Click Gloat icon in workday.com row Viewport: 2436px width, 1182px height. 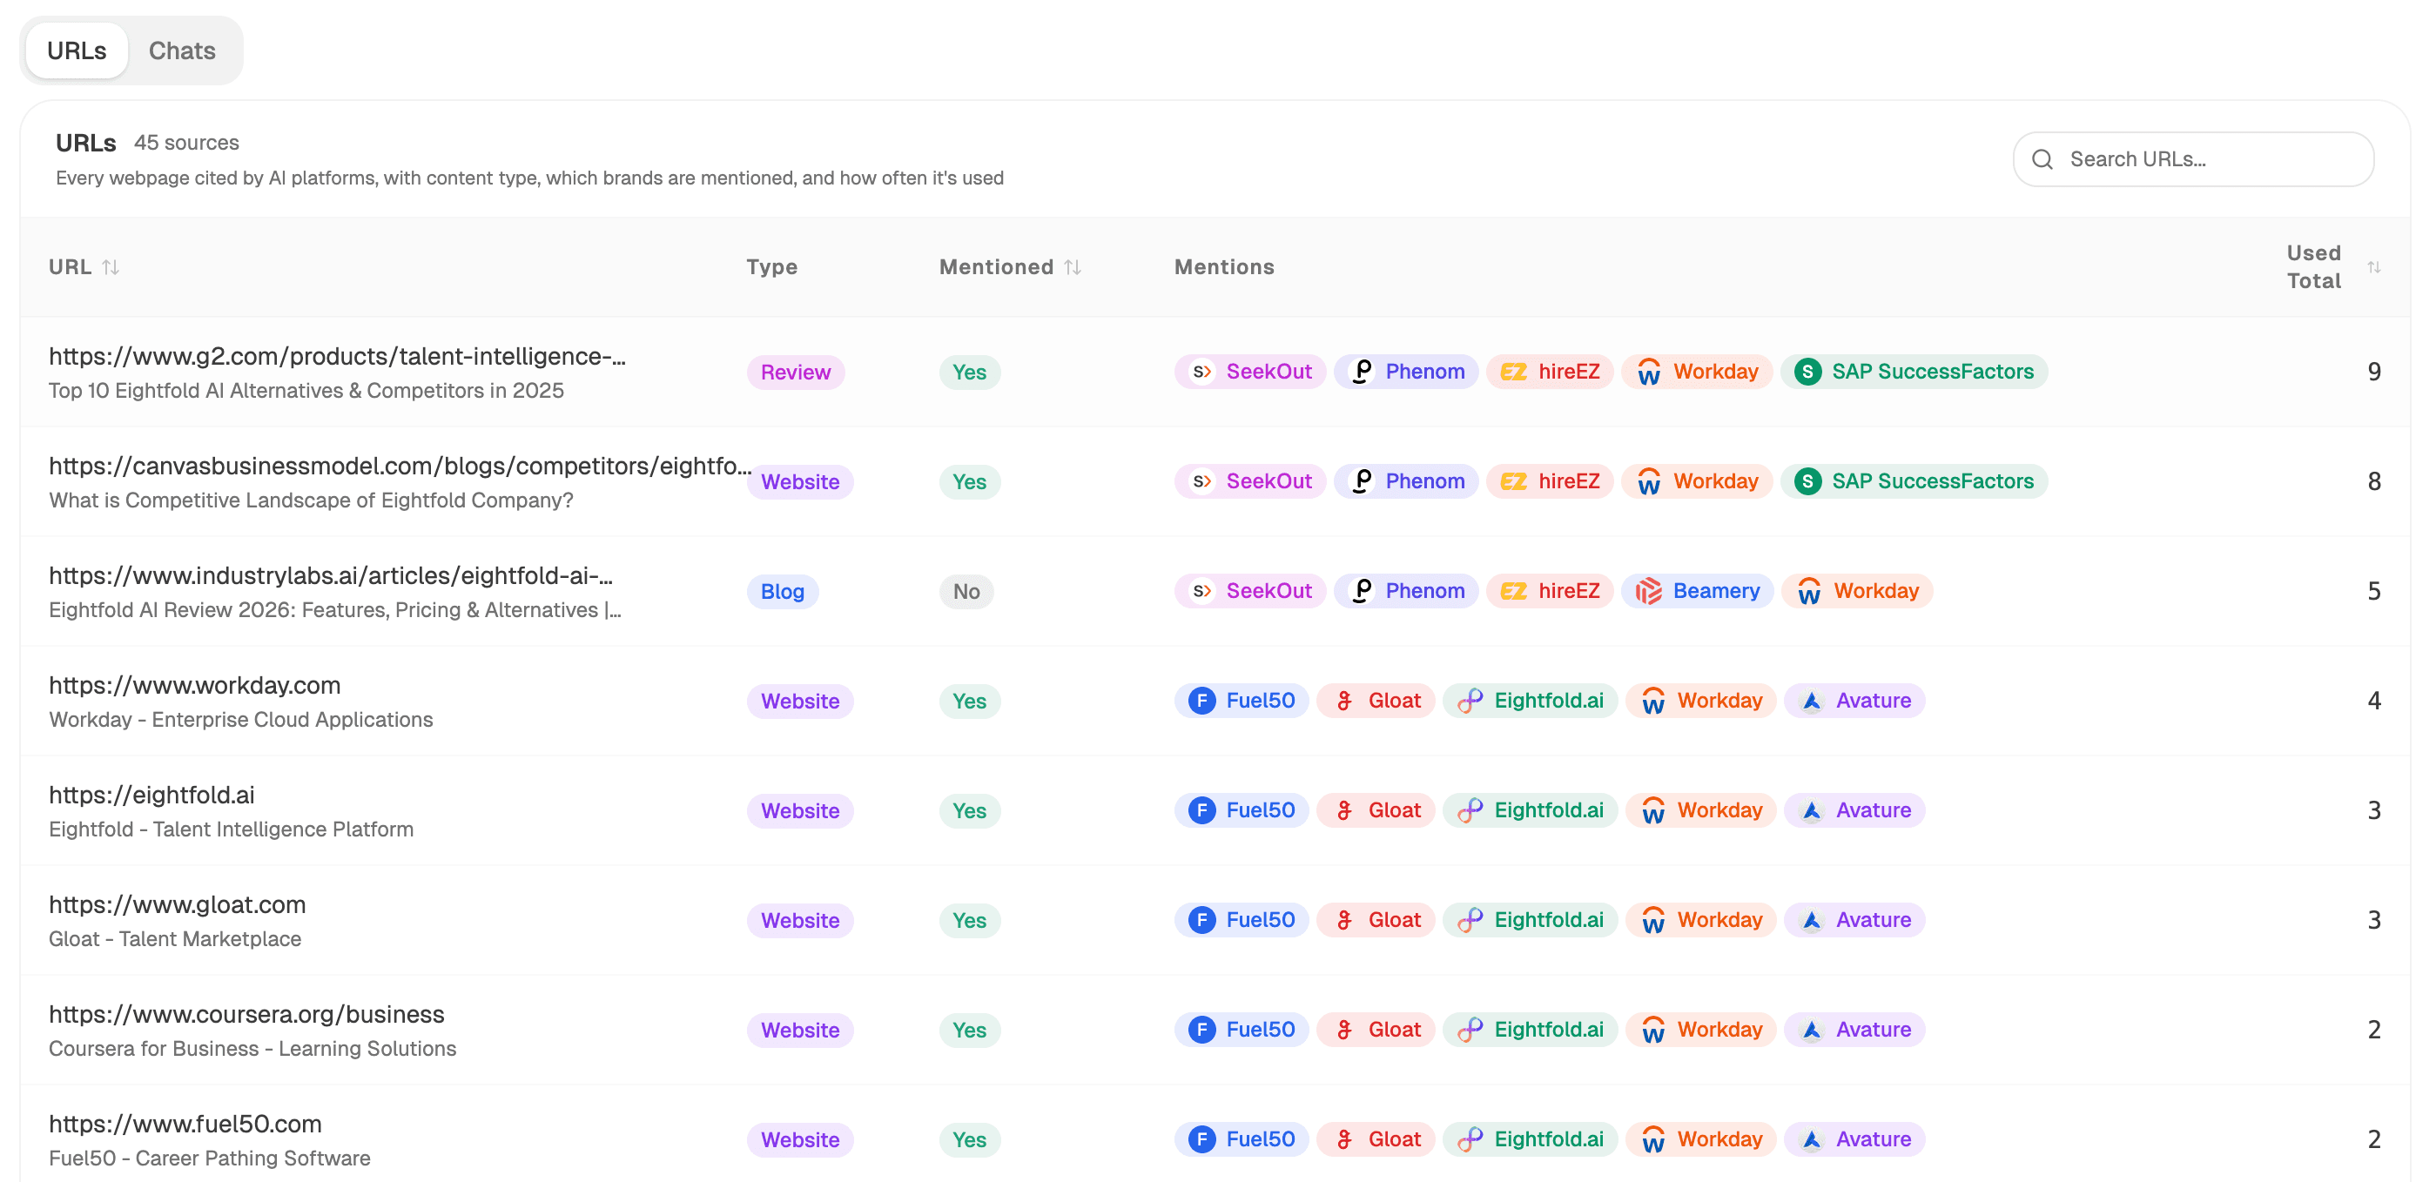coord(1343,701)
